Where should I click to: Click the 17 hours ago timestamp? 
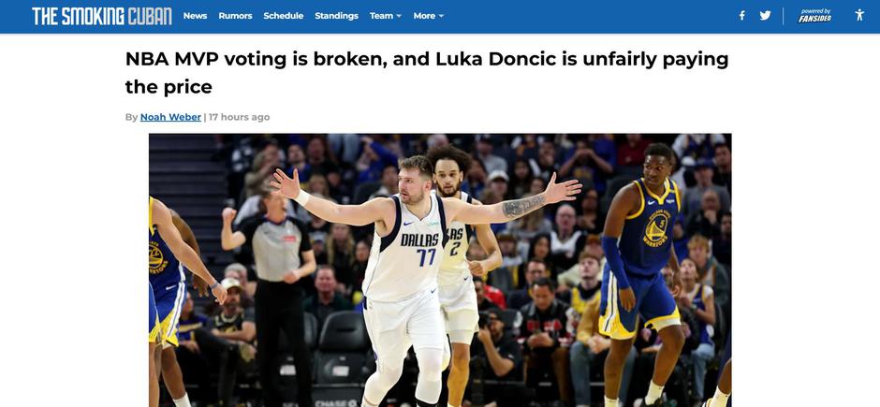point(239,117)
